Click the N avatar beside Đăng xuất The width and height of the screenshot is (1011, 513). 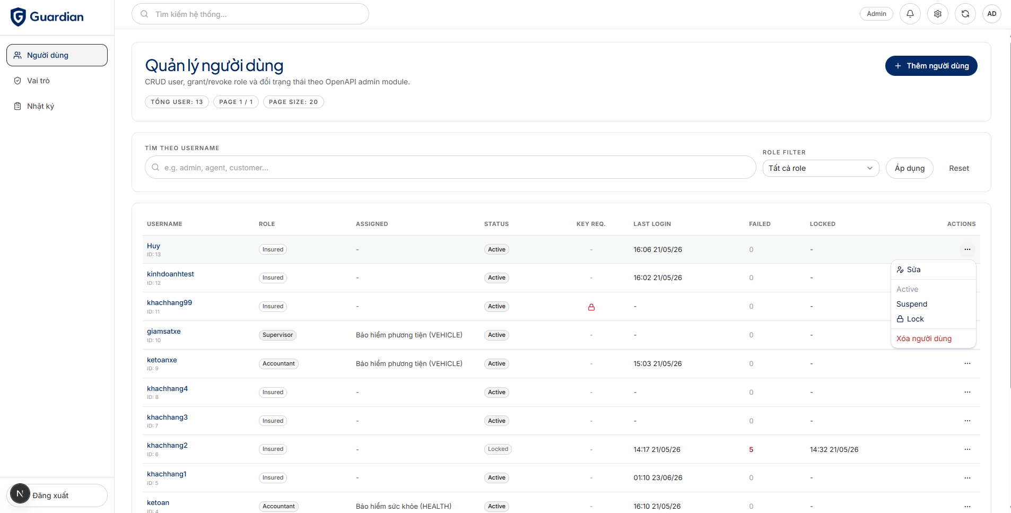(x=20, y=493)
